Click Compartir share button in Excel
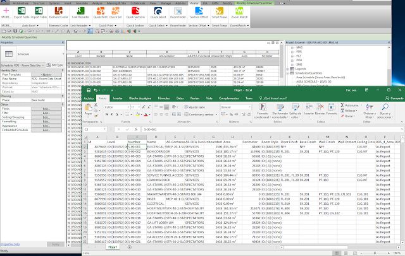This screenshot has height=256, width=405. [394, 98]
